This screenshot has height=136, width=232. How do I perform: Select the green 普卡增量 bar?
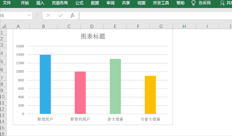(115, 87)
